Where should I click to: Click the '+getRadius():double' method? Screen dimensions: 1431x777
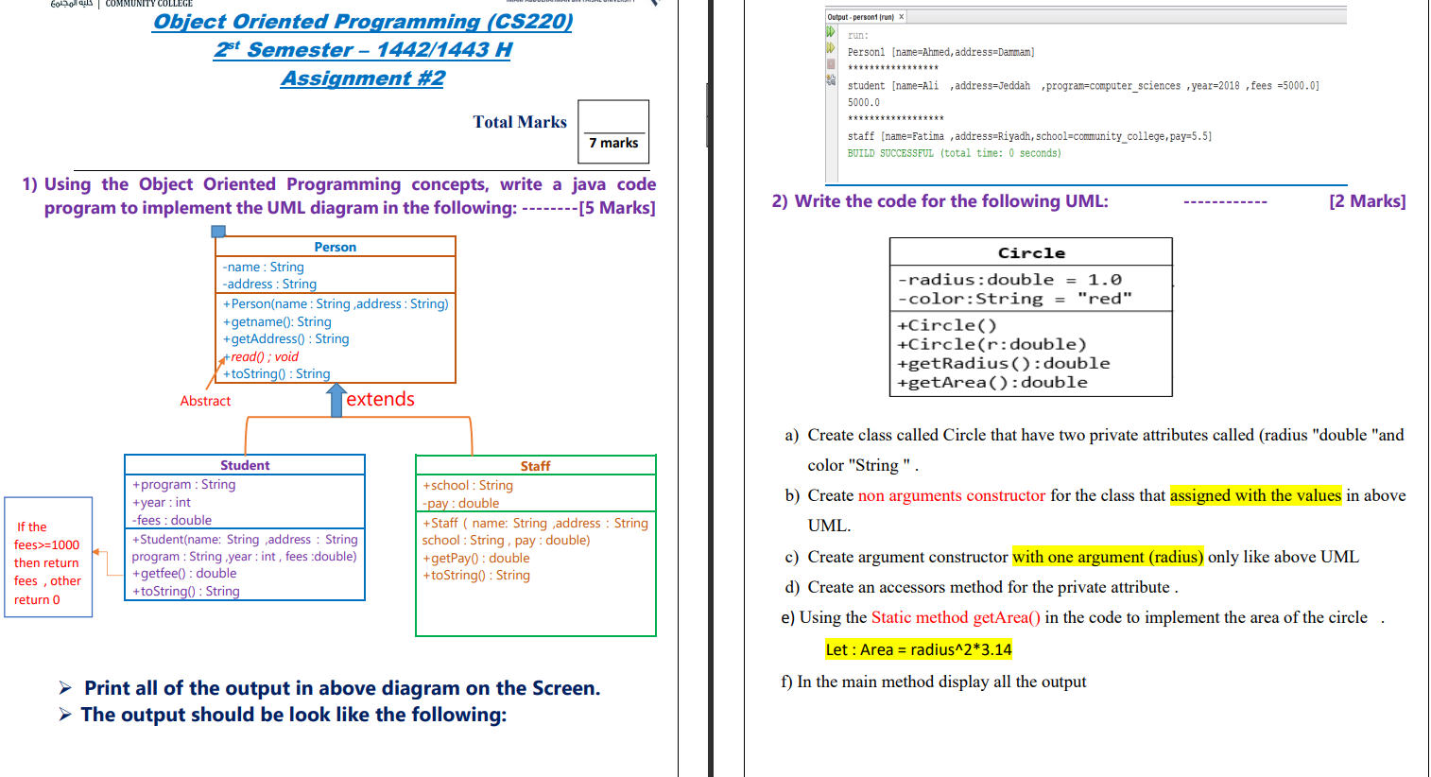(x=1004, y=363)
